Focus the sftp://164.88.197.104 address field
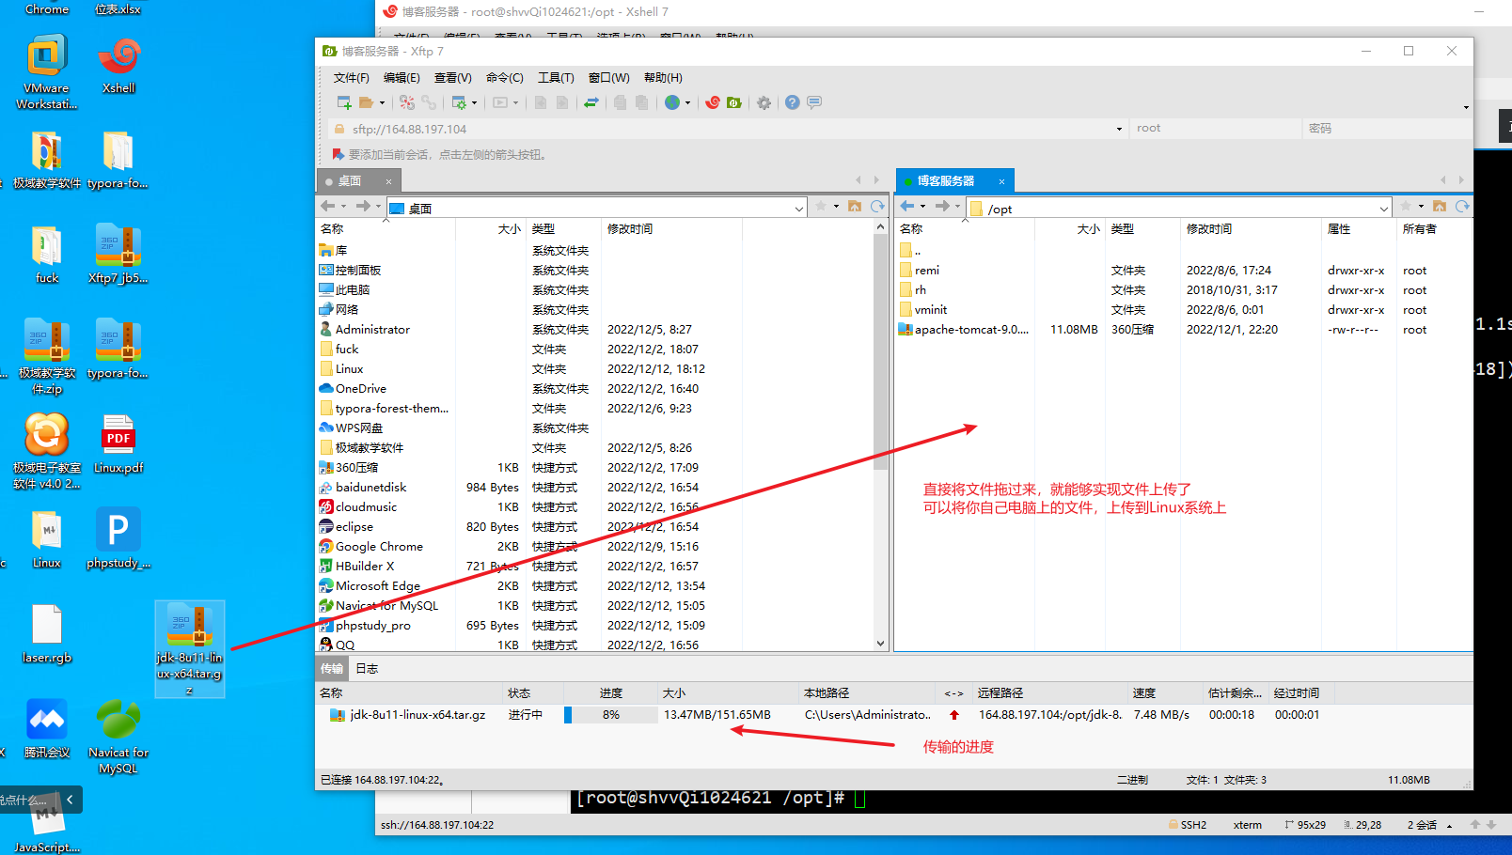The image size is (1512, 855). click(x=729, y=129)
